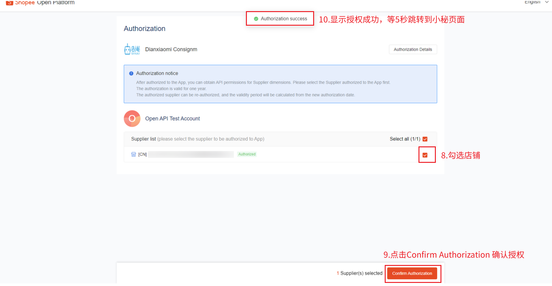This screenshot has width=552, height=286.
Task: Click the Open API Test Account avatar
Action: (132, 119)
